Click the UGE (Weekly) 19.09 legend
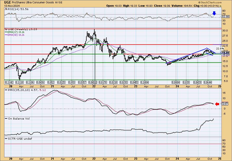232x161 pixels. 21,29
